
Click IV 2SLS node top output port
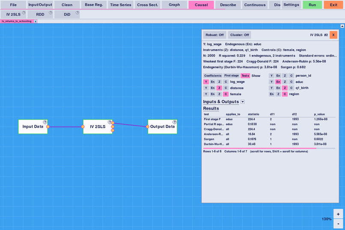click(x=113, y=123)
